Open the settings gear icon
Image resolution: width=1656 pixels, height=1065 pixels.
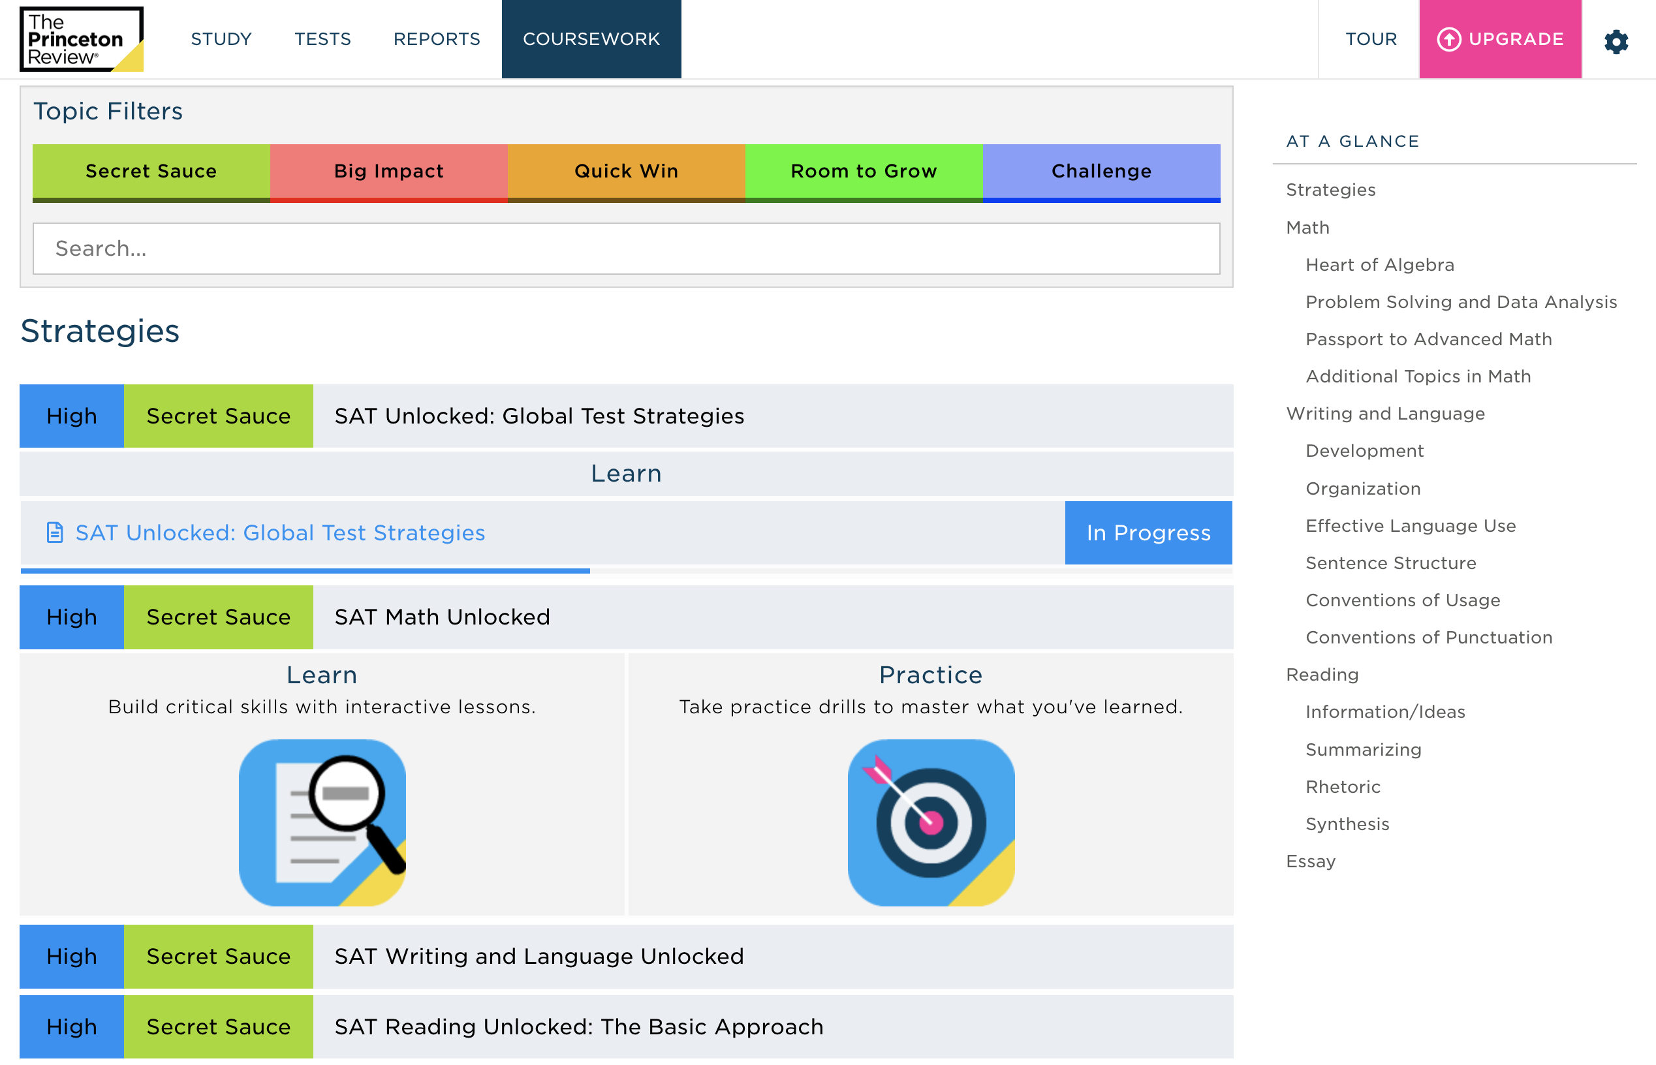coord(1616,41)
